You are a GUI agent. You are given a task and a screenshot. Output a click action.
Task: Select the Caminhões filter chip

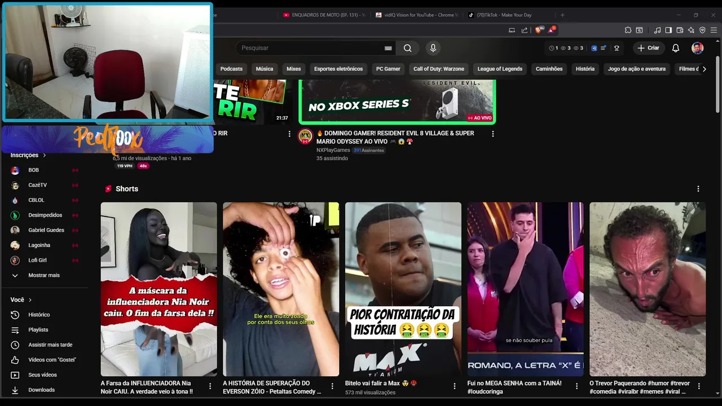(x=549, y=69)
